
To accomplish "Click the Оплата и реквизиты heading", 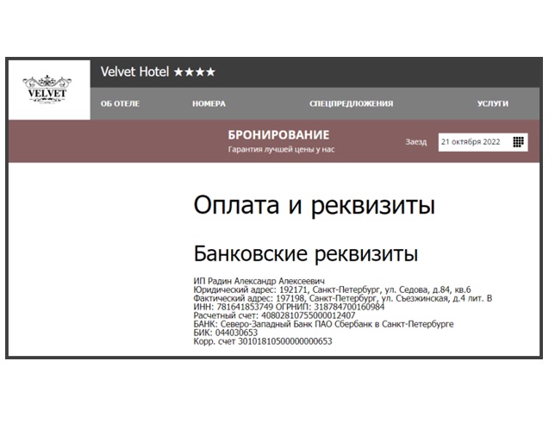I will pyautogui.click(x=314, y=206).
